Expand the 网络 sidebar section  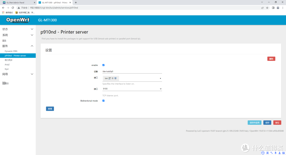(x=17, y=74)
